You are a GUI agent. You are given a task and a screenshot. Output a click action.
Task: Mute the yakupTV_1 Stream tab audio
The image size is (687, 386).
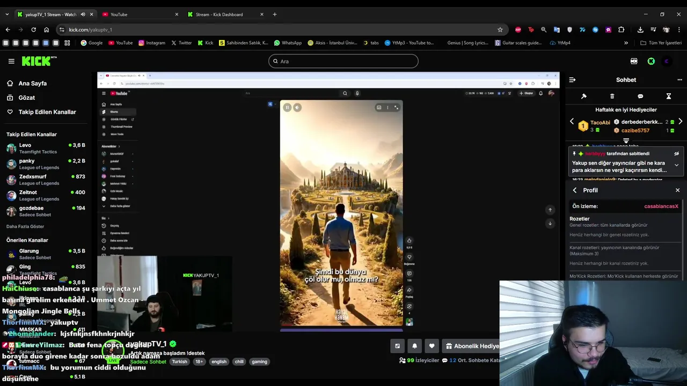coord(83,14)
